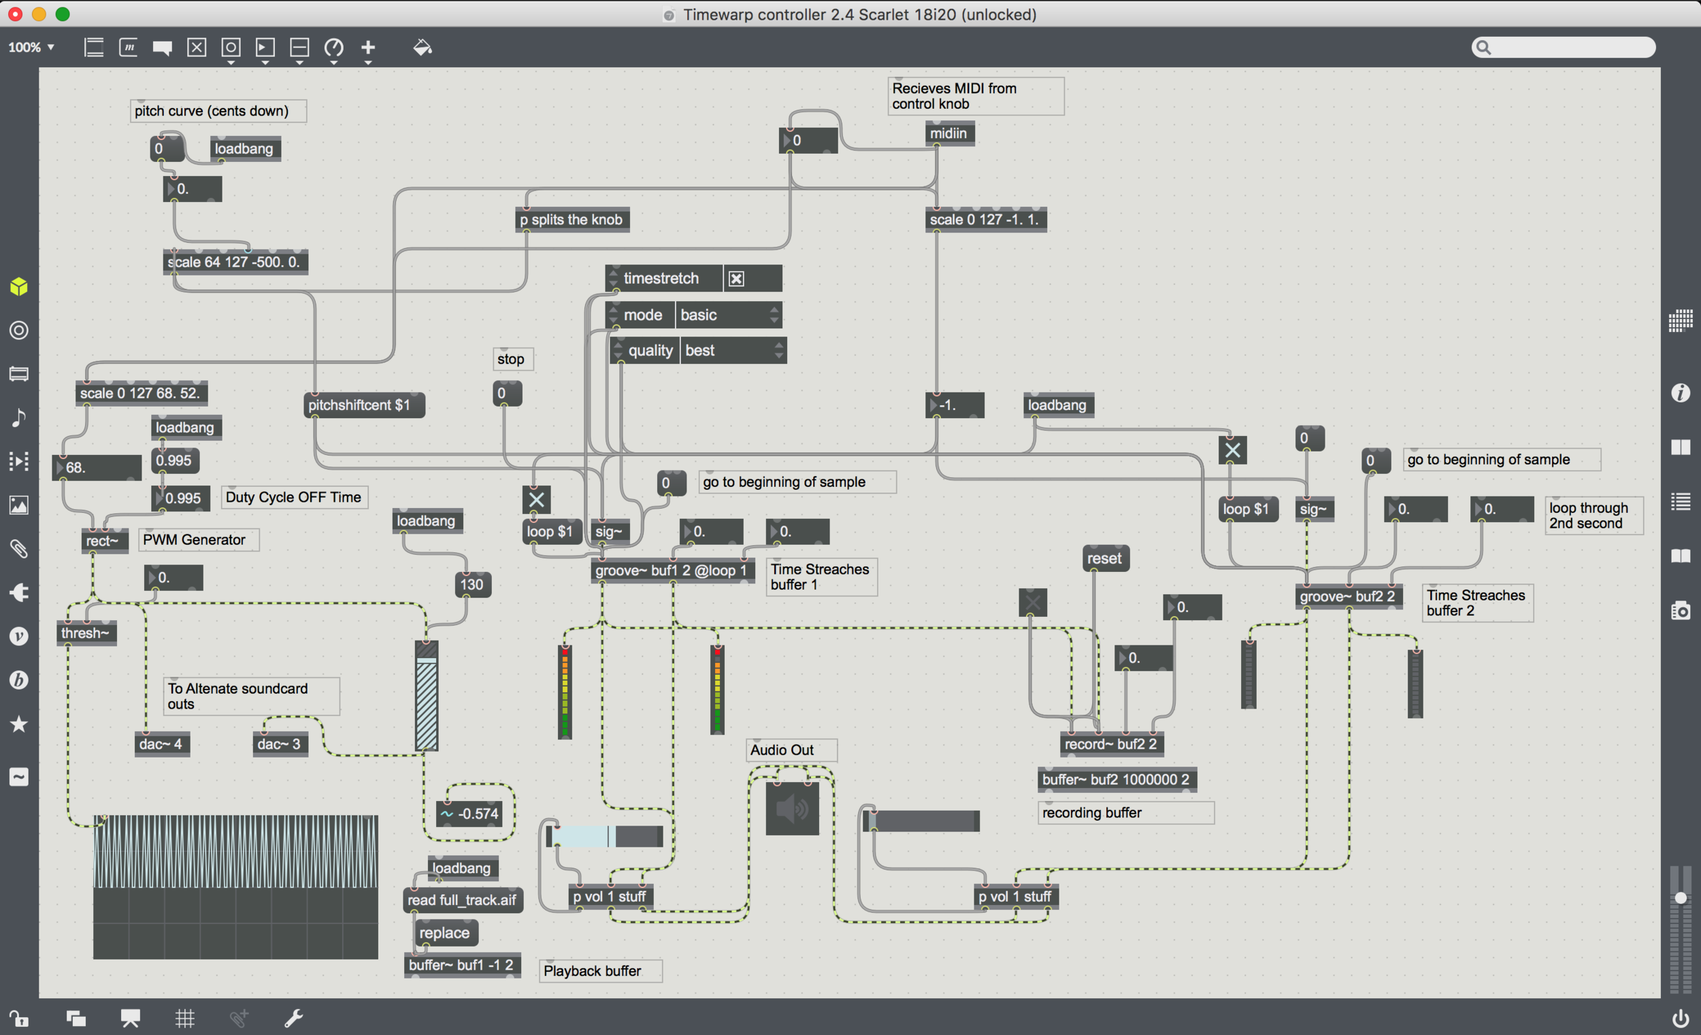The height and width of the screenshot is (1035, 1701).
Task: Select the dac~ 4 object
Action: (162, 744)
